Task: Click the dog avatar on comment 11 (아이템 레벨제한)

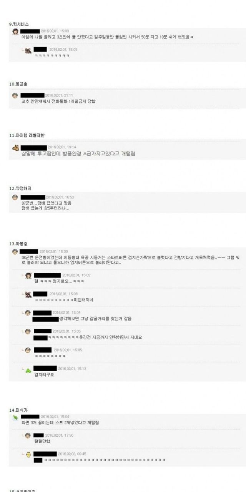Action: pyautogui.click(x=15, y=147)
